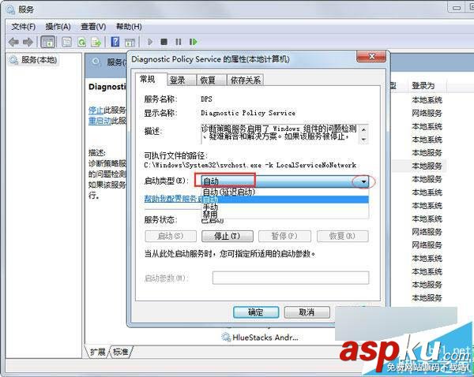Image resolution: width=474 pixels, height=377 pixels.
Task: Choose the highlighted 自动 option in the list
Action: pyautogui.click(x=285, y=200)
